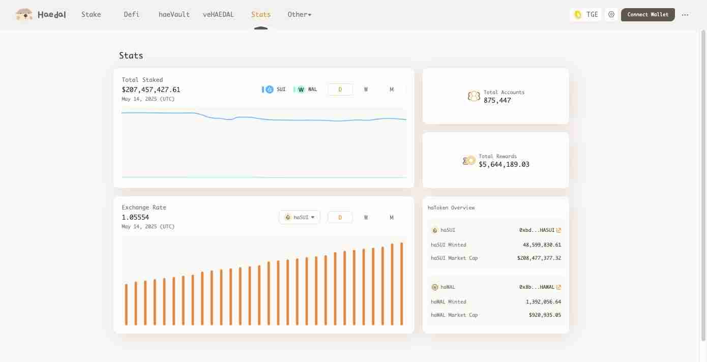This screenshot has height=362, width=707.
Task: Click the Total Rewards coins icon
Action: point(469,161)
